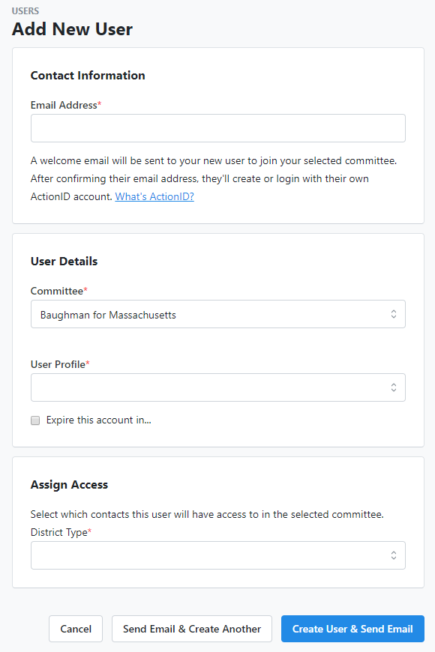Open the Committee dropdown chevron

tap(393, 314)
